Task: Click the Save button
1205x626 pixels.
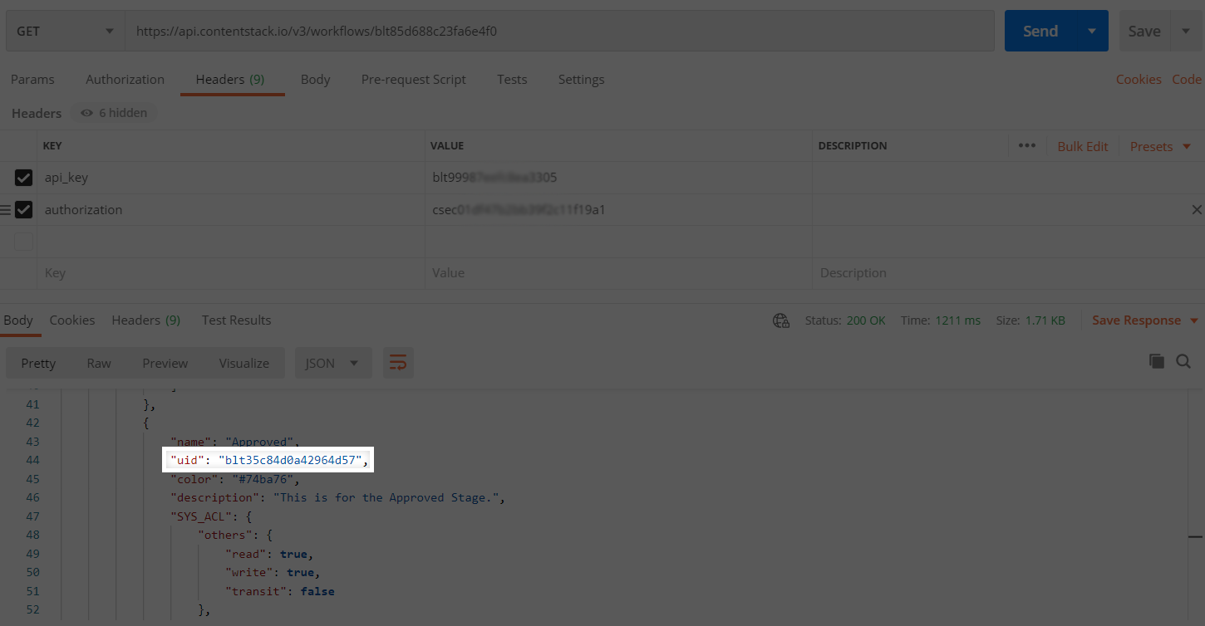Action: click(x=1144, y=31)
